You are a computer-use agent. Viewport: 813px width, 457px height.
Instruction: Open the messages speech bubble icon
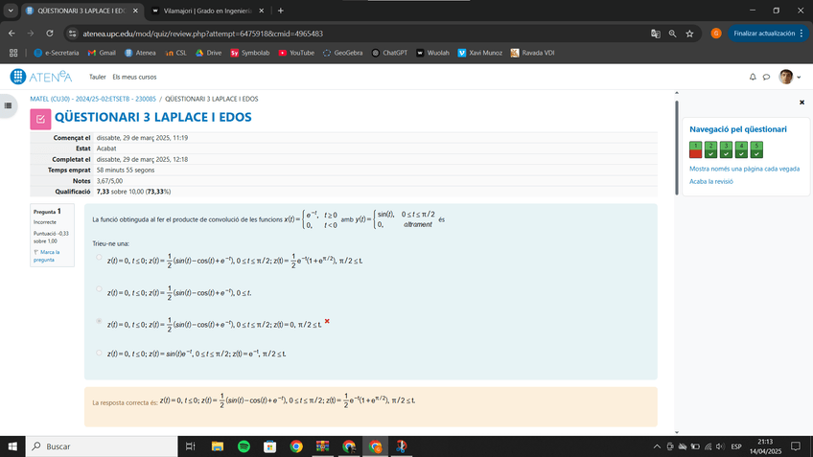coord(766,77)
